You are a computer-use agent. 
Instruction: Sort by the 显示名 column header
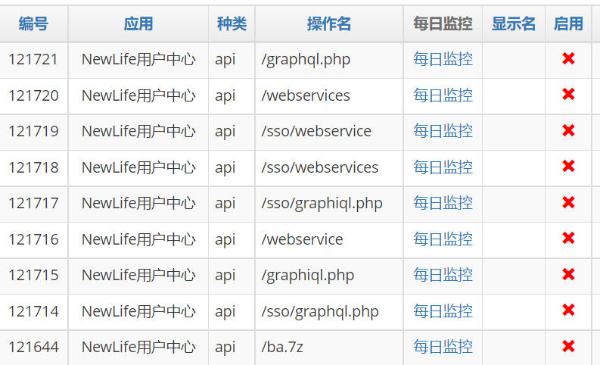514,23
